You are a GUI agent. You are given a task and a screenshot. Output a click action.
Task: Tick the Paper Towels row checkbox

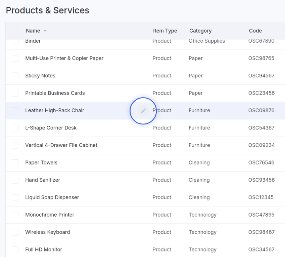pos(15,163)
